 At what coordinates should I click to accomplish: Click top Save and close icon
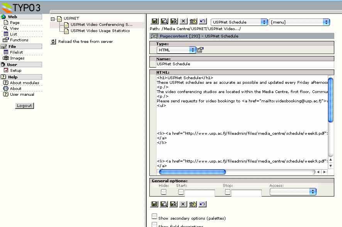click(x=174, y=21)
